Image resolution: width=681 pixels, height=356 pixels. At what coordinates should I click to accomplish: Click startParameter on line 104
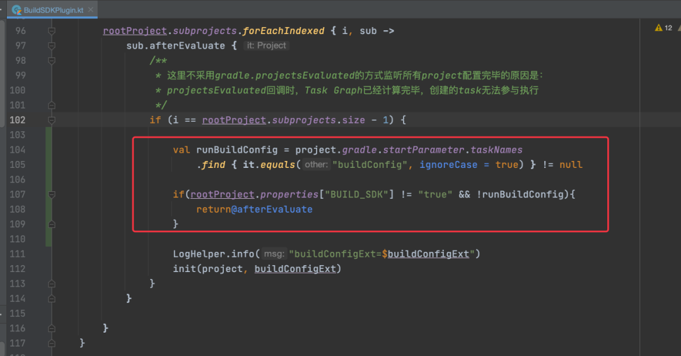coord(424,150)
